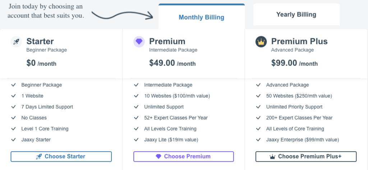This screenshot has height=170, width=368.
Task: Click the Starter rocket icon
Action: click(x=16, y=42)
